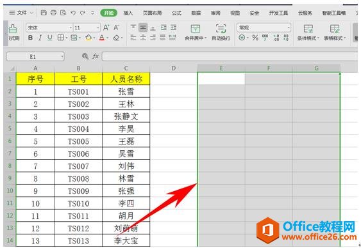Screen dimensions: 361x248
Task: Click the font color A icon
Action: pyautogui.click(x=102, y=38)
